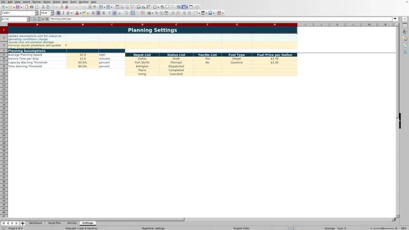This screenshot has height=230, width=409.
Task: Click the Zoom In plus button
Action: pos(396,228)
